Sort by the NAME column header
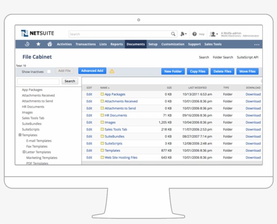This screenshot has height=224, width=277. pyautogui.click(x=104, y=87)
